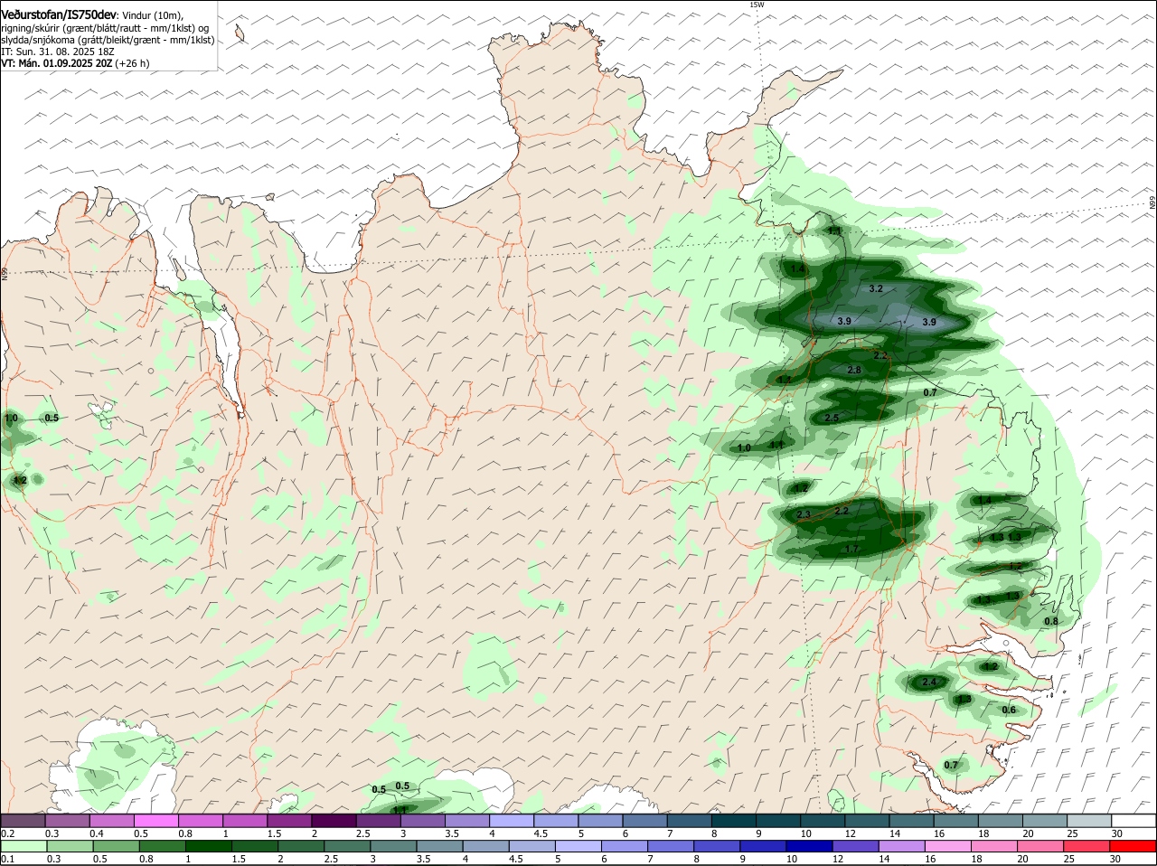Click the 2.3 precipitation value on the map

tap(804, 514)
